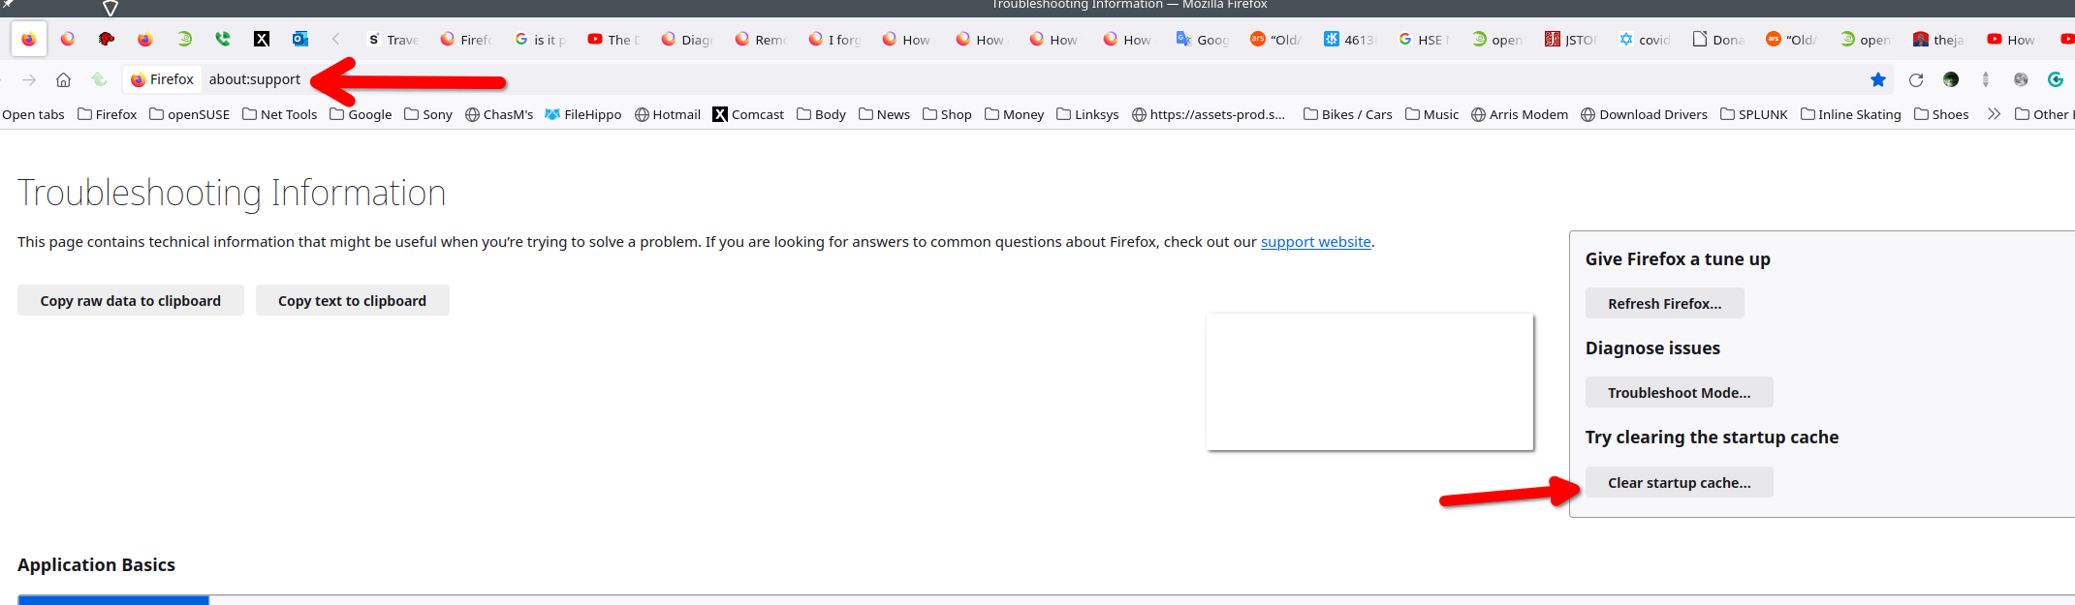The image size is (2075, 605).
Task: Expand the Firefox bookmarks folder
Action: click(108, 114)
